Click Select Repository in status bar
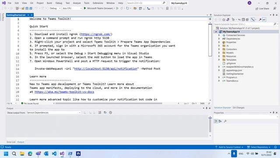Screen dimensions: 280x158 (259, 147)
